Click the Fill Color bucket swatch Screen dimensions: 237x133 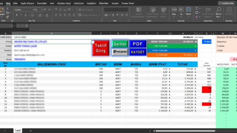point(40,15)
